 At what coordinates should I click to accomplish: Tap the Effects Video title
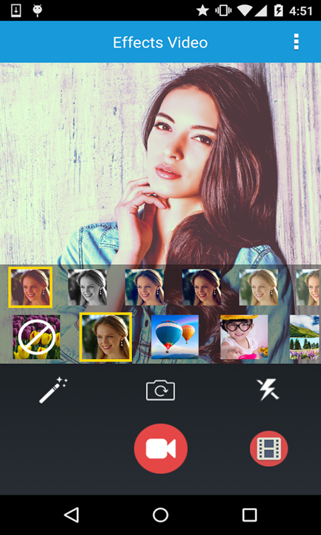(160, 42)
